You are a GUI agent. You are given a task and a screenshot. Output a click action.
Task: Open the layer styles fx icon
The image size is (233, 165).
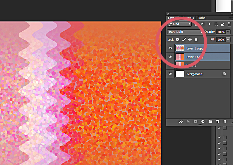(x=188, y=121)
